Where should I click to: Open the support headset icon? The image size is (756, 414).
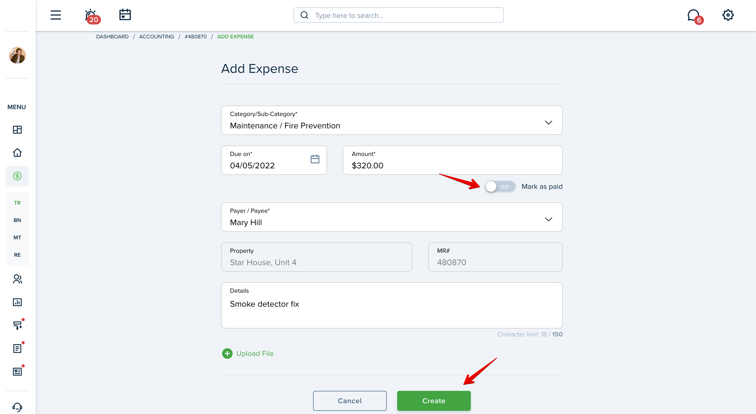tap(17, 407)
